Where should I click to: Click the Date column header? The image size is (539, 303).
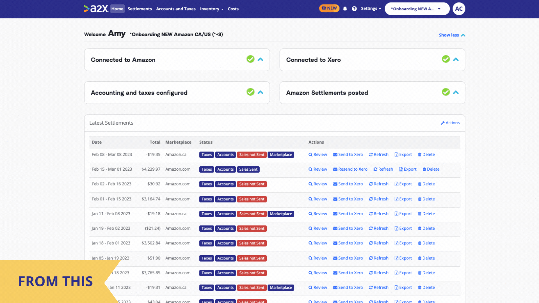97,142
